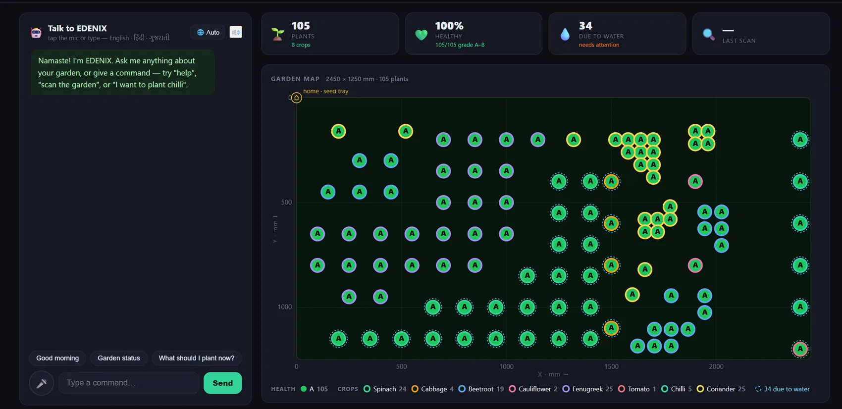Viewport: 842px width, 409px height.
Task: Click the Chilli 5 legend entry
Action: [x=677, y=389]
